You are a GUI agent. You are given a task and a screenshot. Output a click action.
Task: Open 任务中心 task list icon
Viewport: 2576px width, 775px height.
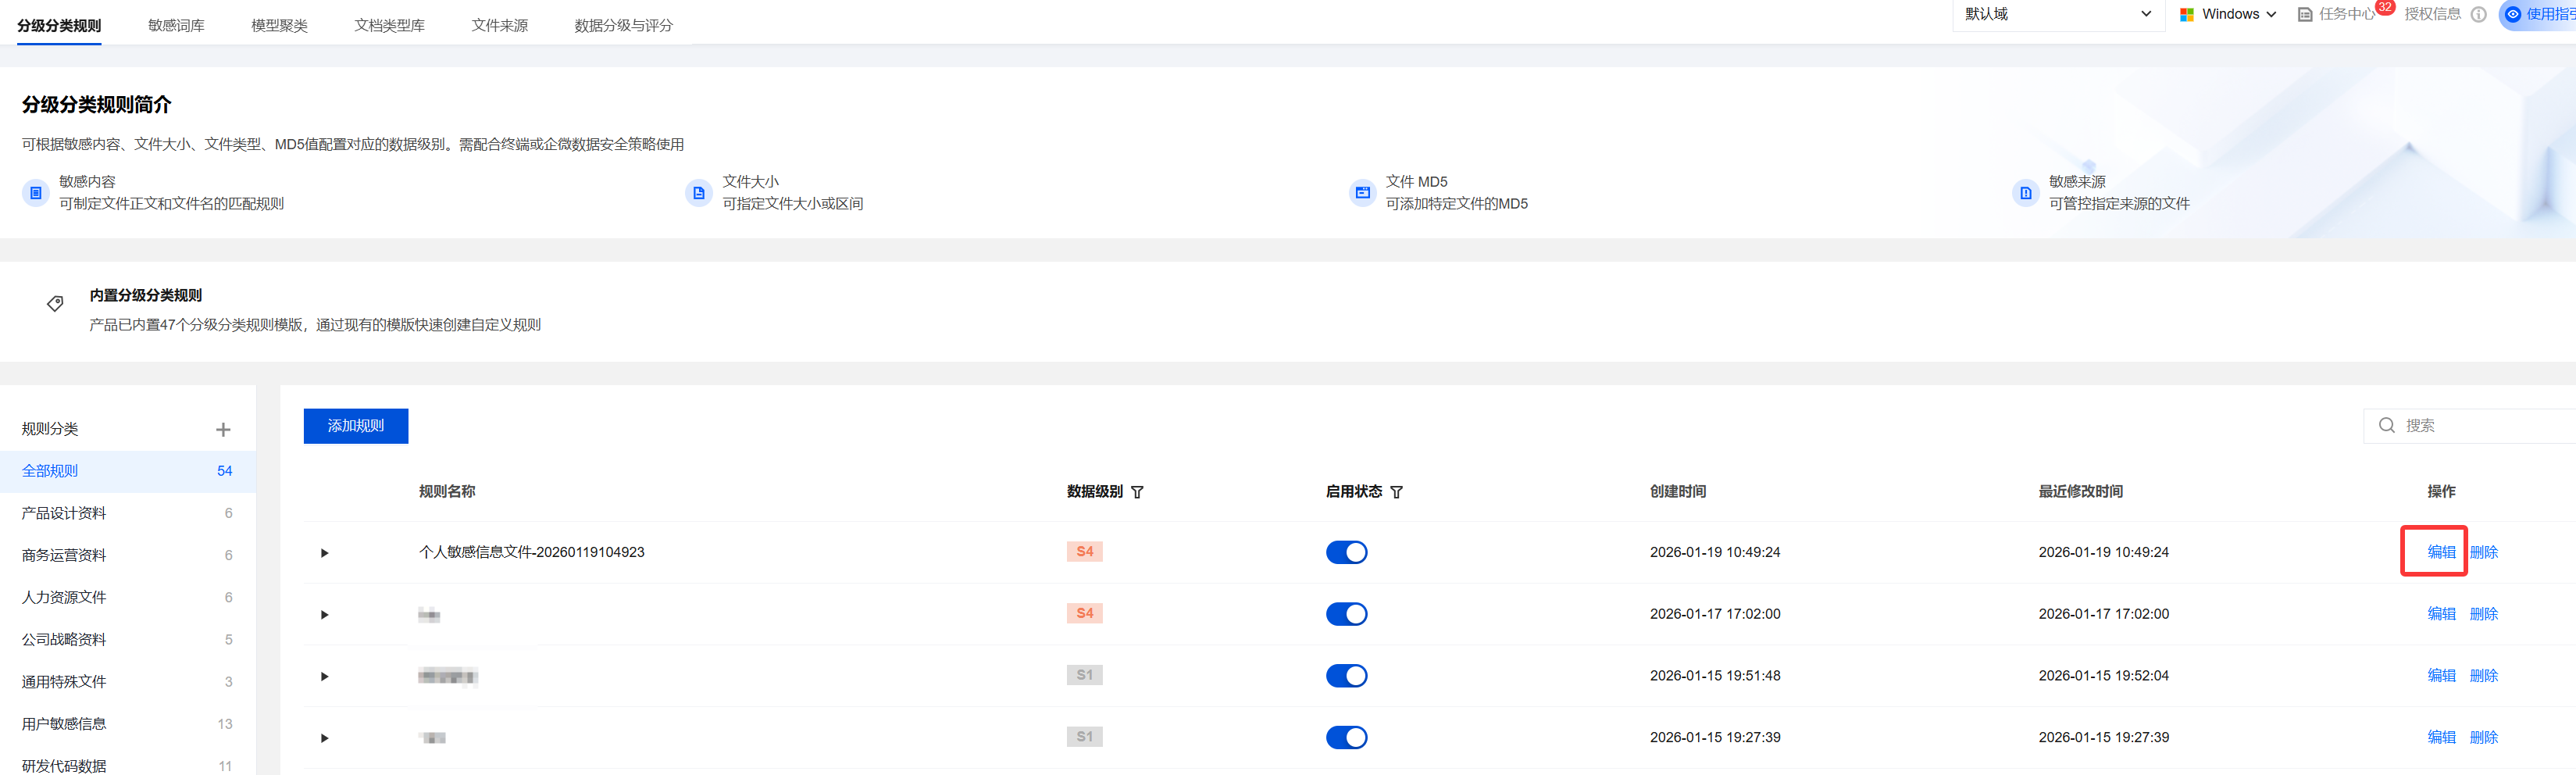(2305, 14)
